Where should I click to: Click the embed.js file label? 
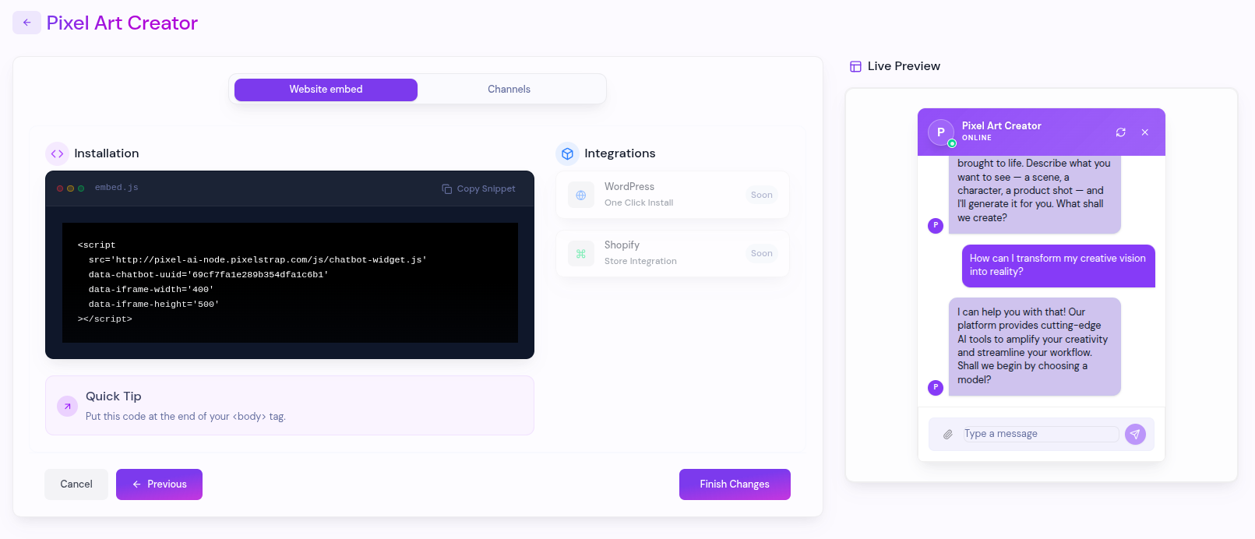(x=117, y=188)
